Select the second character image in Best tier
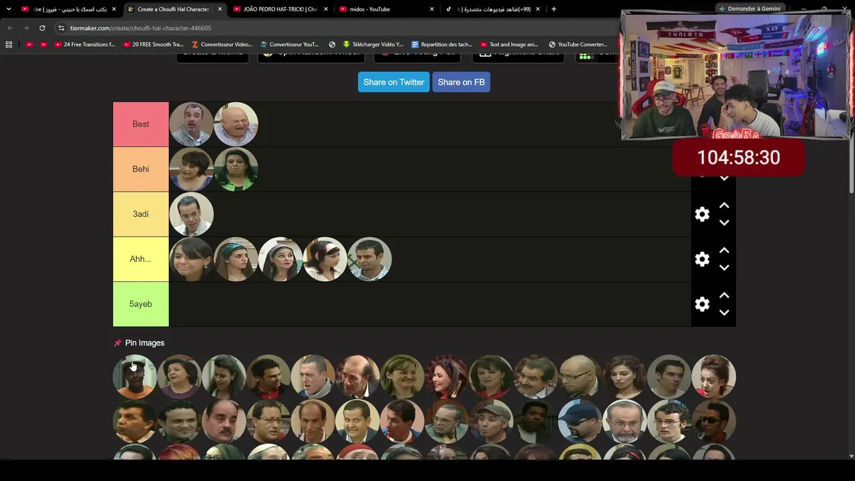 236,124
